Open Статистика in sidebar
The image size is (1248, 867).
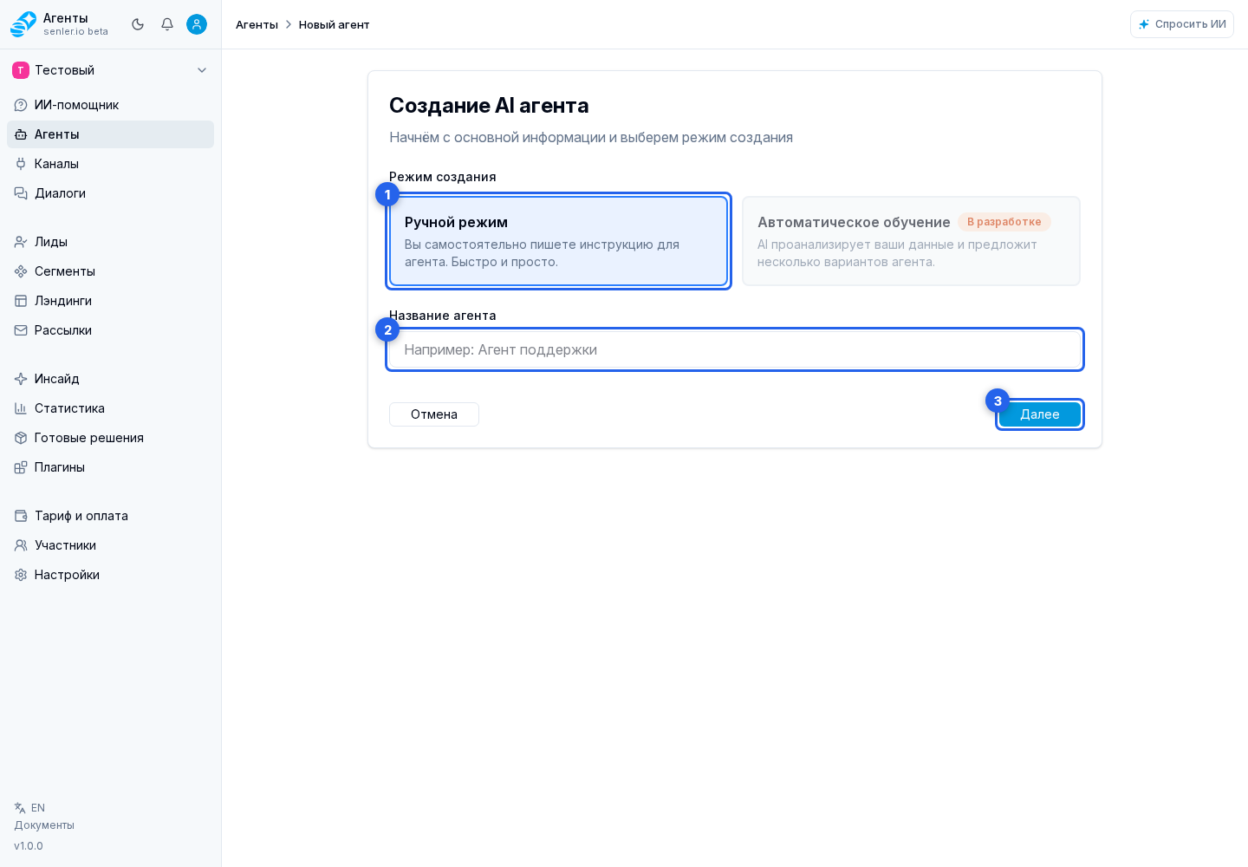[110, 408]
